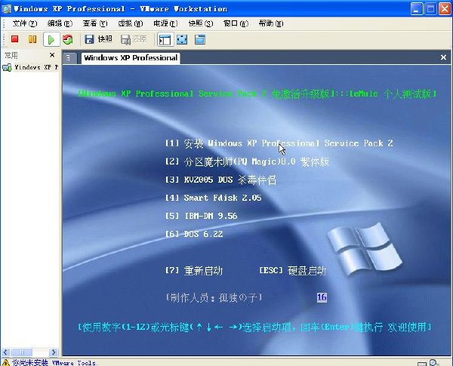
Task: Choose option [1] 安装 Windows XP Professional
Action: click(279, 143)
